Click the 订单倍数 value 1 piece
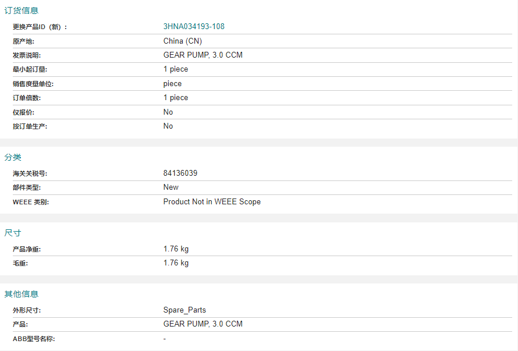Screen dimensions: 518x351 pos(176,98)
